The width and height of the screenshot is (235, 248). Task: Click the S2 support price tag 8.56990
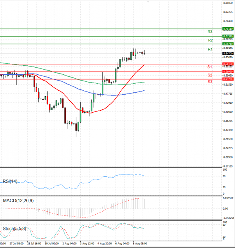(228, 72)
